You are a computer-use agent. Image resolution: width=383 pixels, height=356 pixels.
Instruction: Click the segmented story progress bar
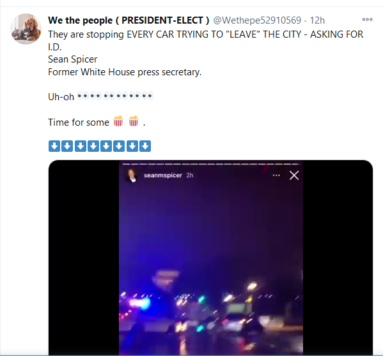coord(211,164)
